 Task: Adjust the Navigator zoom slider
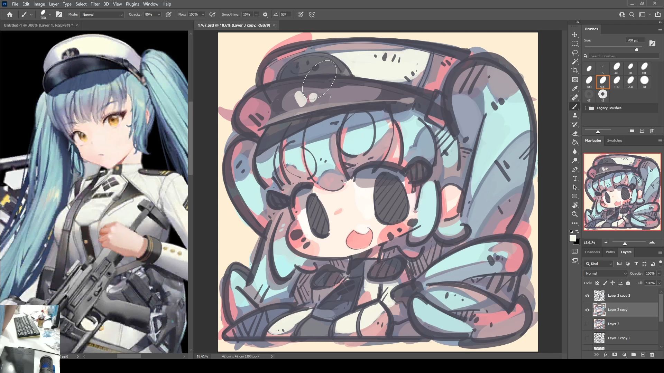click(625, 243)
